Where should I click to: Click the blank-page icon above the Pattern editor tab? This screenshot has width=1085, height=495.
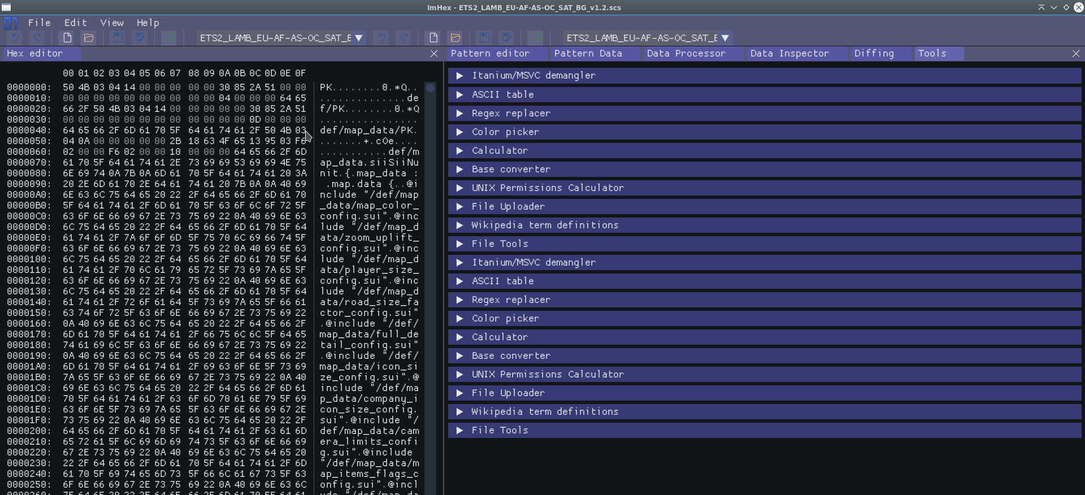point(433,38)
